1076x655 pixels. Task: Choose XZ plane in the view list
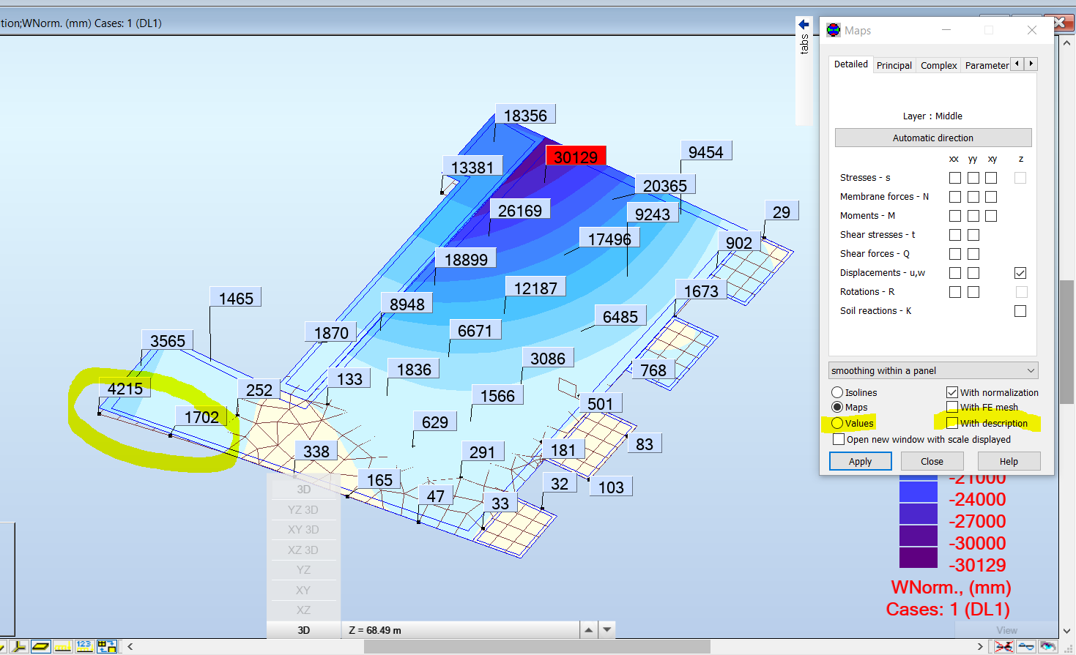tap(303, 610)
